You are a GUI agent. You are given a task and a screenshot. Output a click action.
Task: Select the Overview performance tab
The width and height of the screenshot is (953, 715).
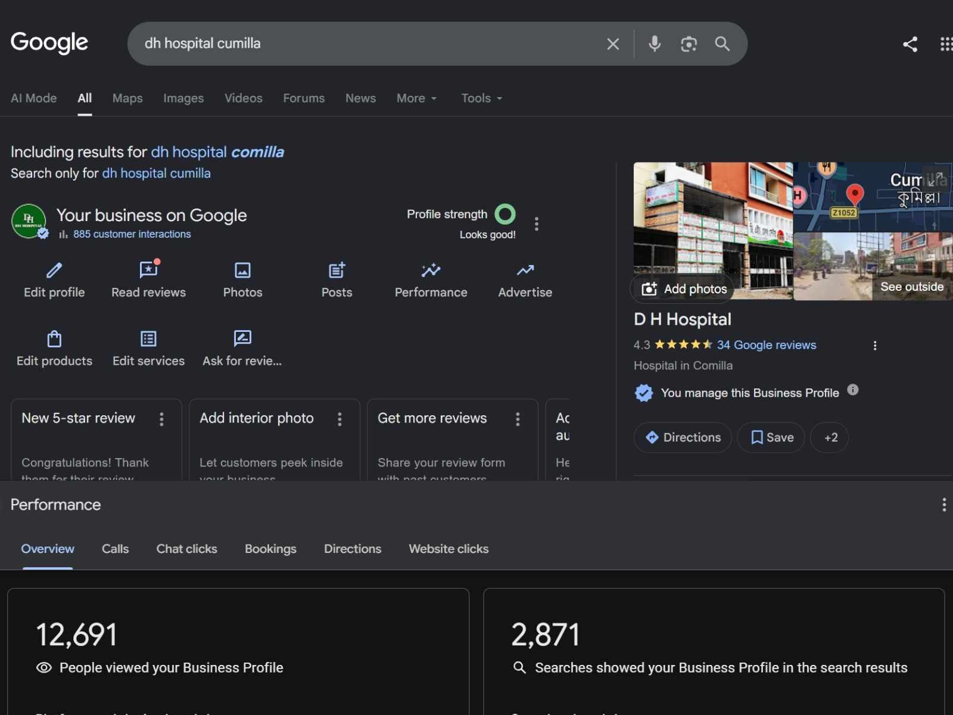point(48,549)
